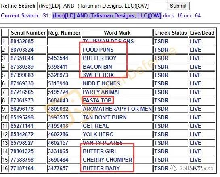This screenshot has width=220, height=177.
Task: Open the AROMATHERAPY FOR MEN mark
Action: pyautogui.click(x=117, y=109)
